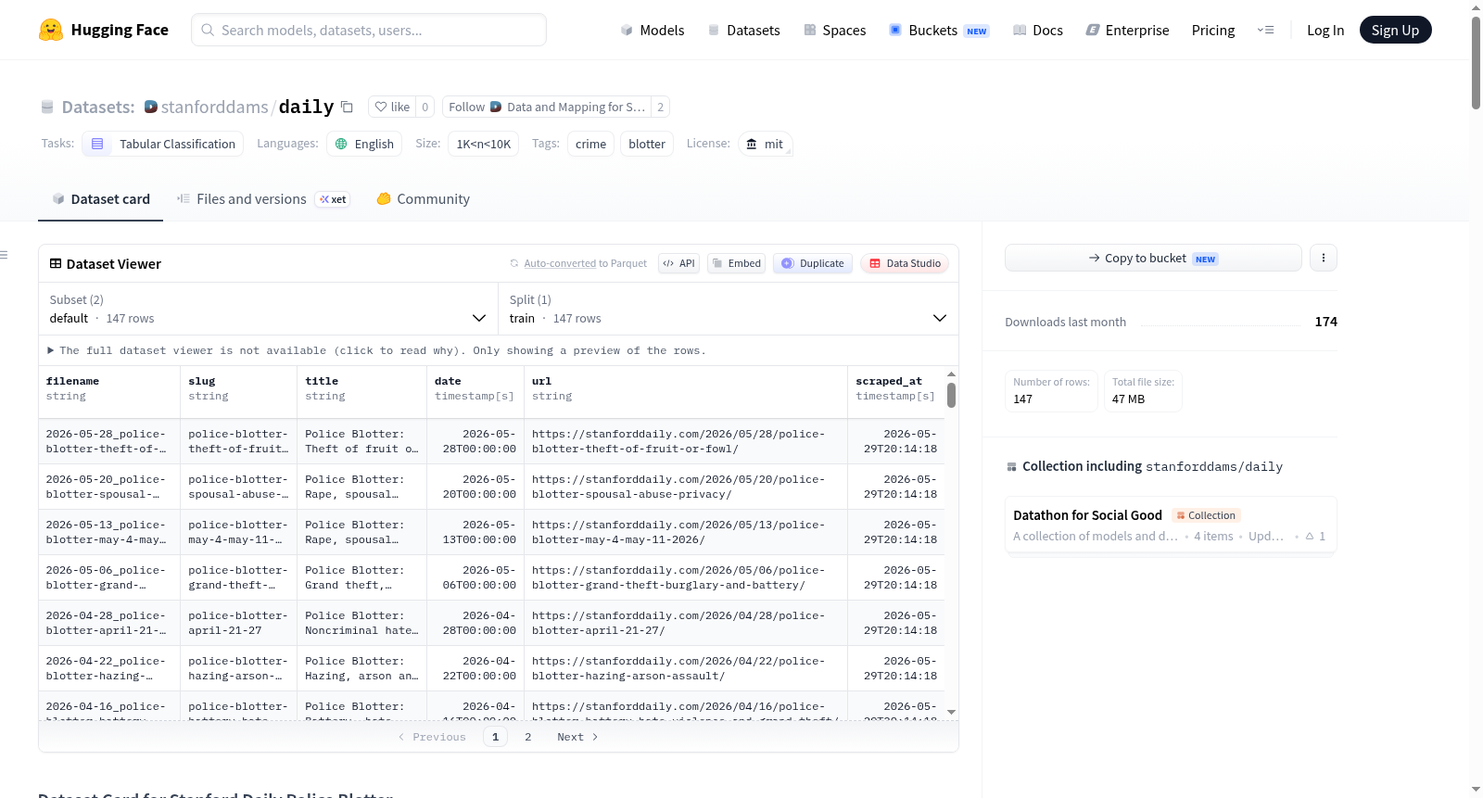Go to page 2 of the table
This screenshot has width=1483, height=798.
[528, 737]
